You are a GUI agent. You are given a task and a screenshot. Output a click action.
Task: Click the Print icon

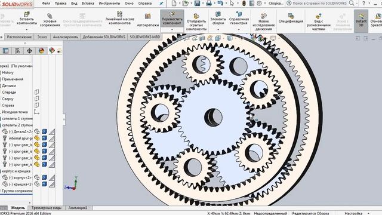209,4
